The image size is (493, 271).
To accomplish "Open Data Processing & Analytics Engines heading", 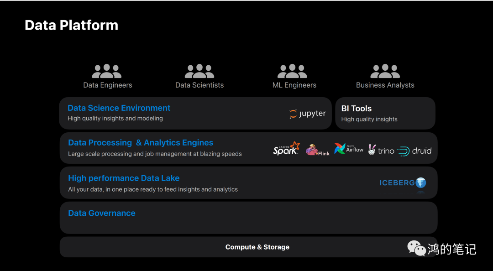I will [141, 143].
